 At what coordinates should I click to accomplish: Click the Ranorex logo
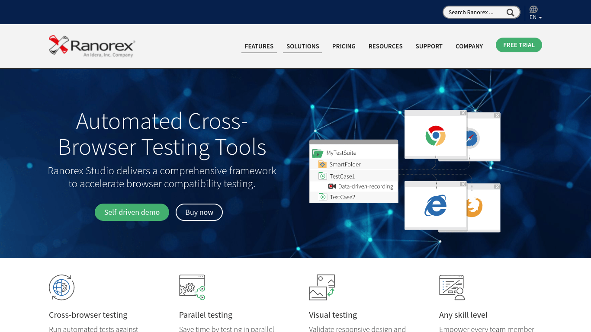click(92, 46)
